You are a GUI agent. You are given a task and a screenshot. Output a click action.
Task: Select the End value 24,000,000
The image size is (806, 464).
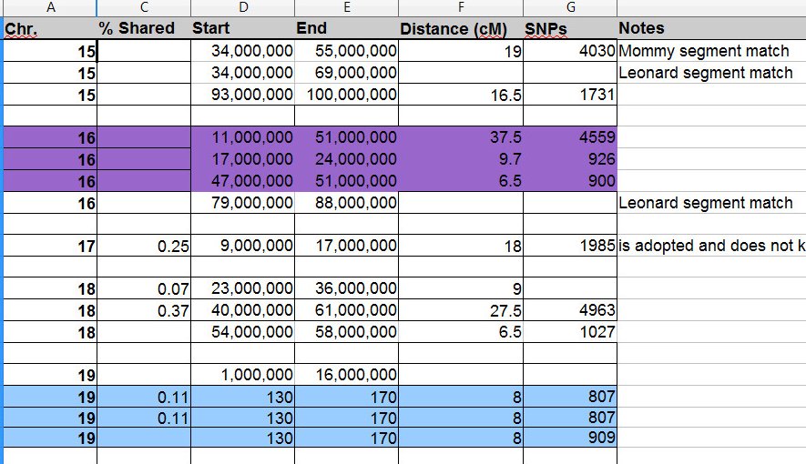[x=346, y=159]
